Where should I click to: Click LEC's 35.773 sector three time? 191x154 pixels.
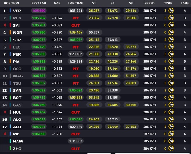[x=131, y=47]
